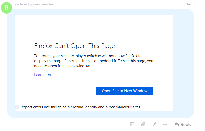Tick the Report errors checkbox
205x131 pixels.
pyautogui.click(x=17, y=107)
